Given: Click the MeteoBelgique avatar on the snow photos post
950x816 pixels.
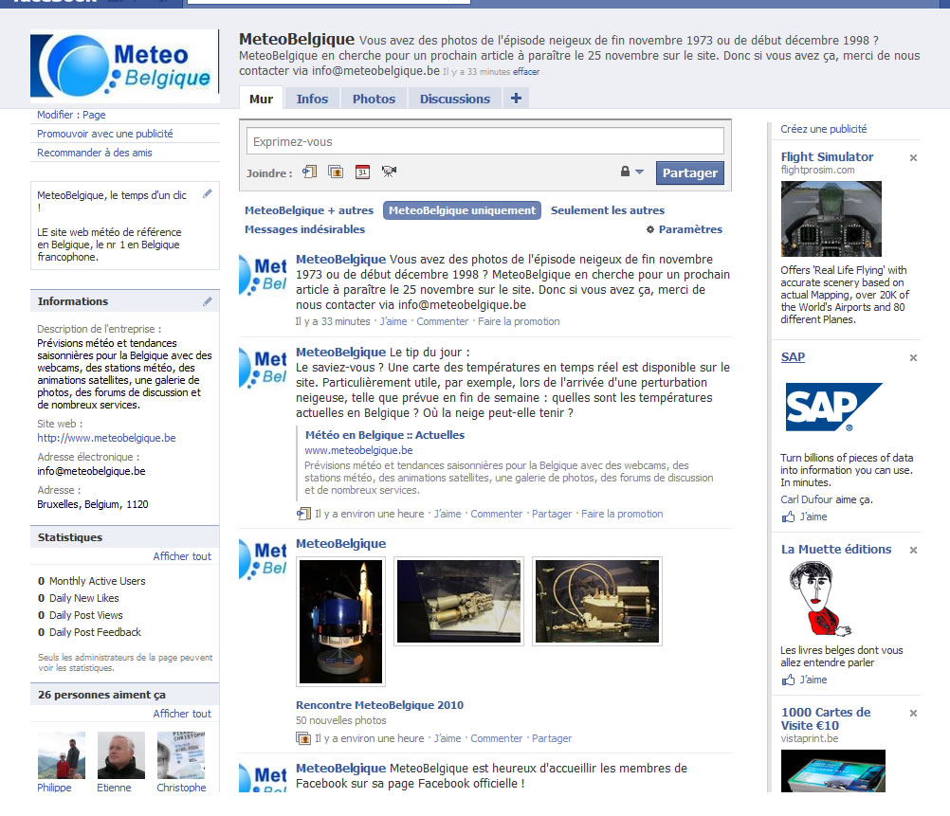Looking at the screenshot, I should point(263,275).
